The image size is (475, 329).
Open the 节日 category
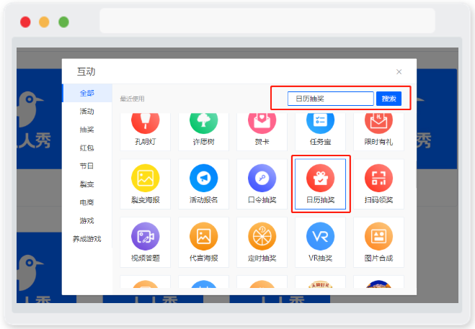pos(87,166)
